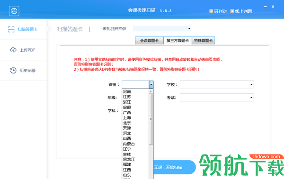The height and width of the screenshot is (179, 284).
Task: Click the province list scrollbar thumb
Action: [x=151, y=119]
